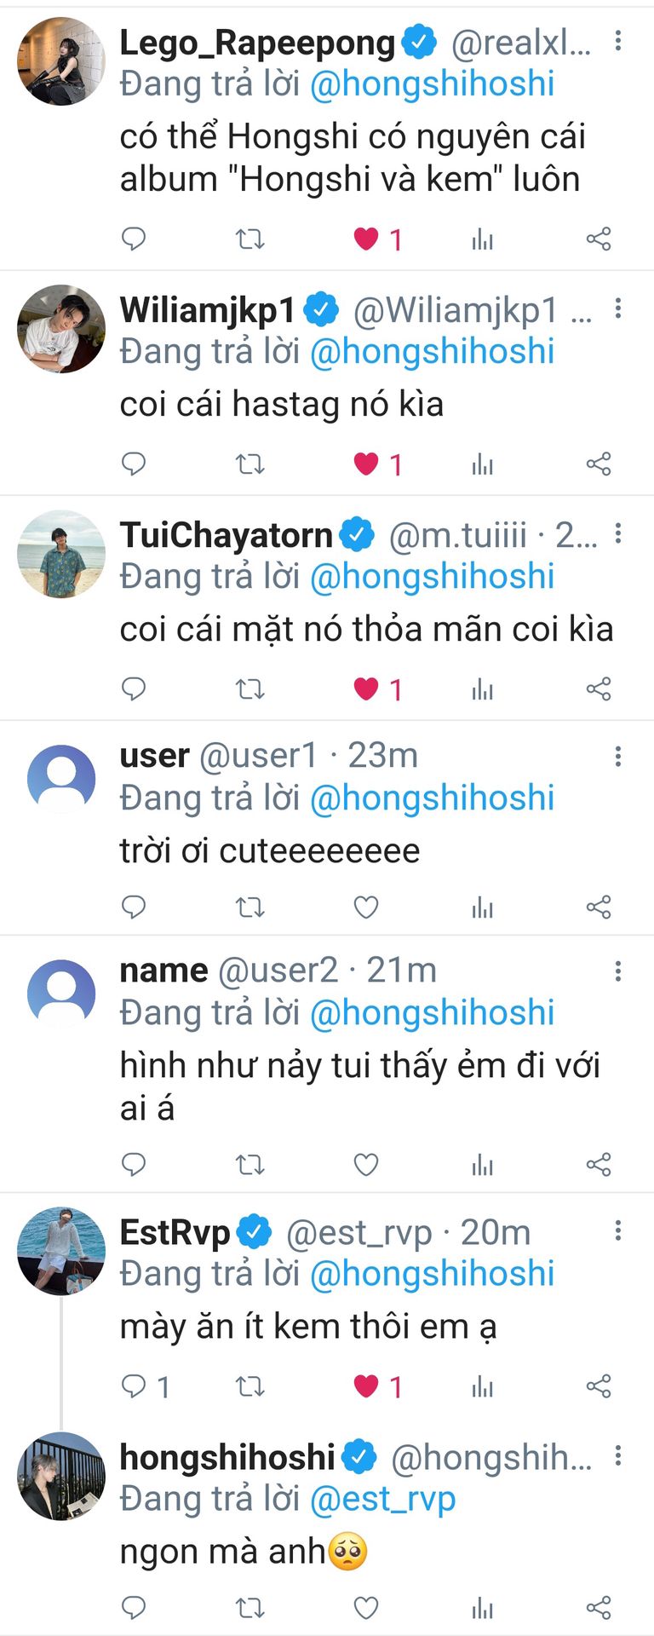Like hongshihoshi's 'ngon mà anh' reply
The width and height of the screenshot is (654, 1636).
366,1608
